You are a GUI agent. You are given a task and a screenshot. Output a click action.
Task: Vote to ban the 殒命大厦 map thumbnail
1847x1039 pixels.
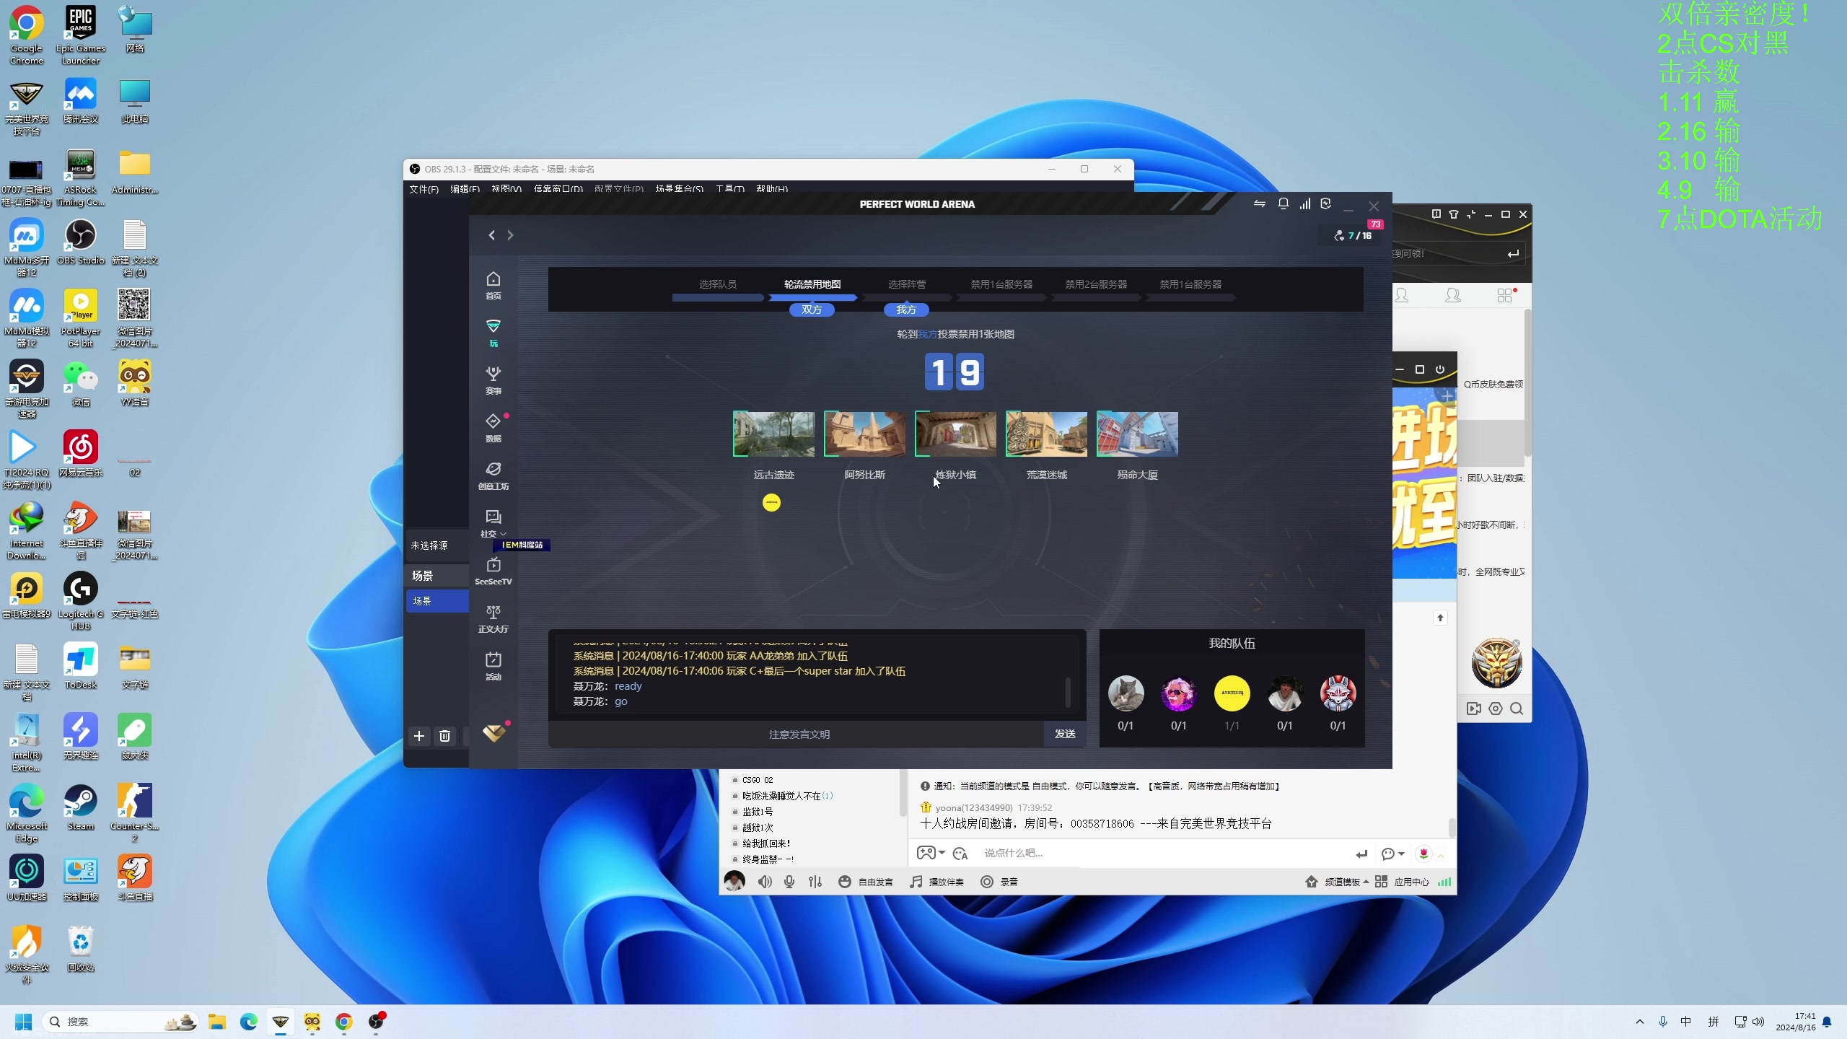[x=1137, y=434]
